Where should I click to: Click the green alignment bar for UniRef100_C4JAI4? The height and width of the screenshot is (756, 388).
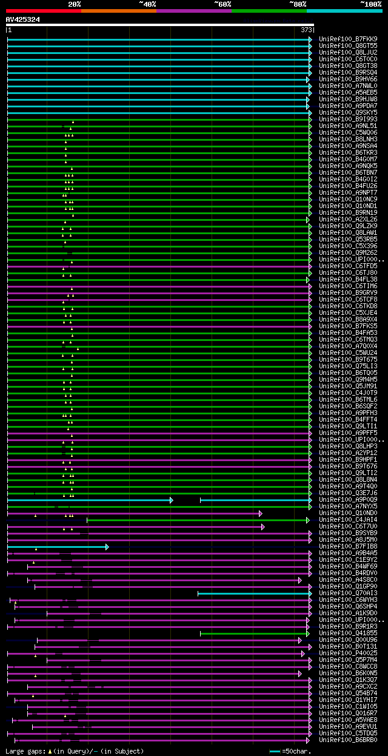pyautogui.click(x=198, y=520)
